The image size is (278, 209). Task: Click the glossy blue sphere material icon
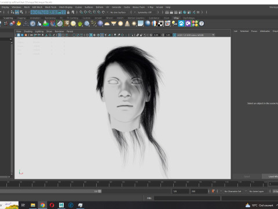click(148, 24)
